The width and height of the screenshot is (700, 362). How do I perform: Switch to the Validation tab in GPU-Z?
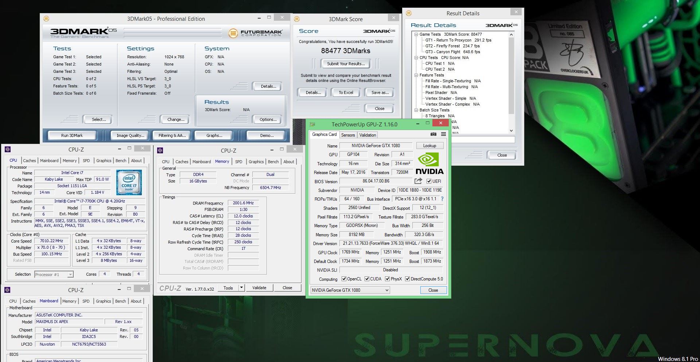(367, 135)
